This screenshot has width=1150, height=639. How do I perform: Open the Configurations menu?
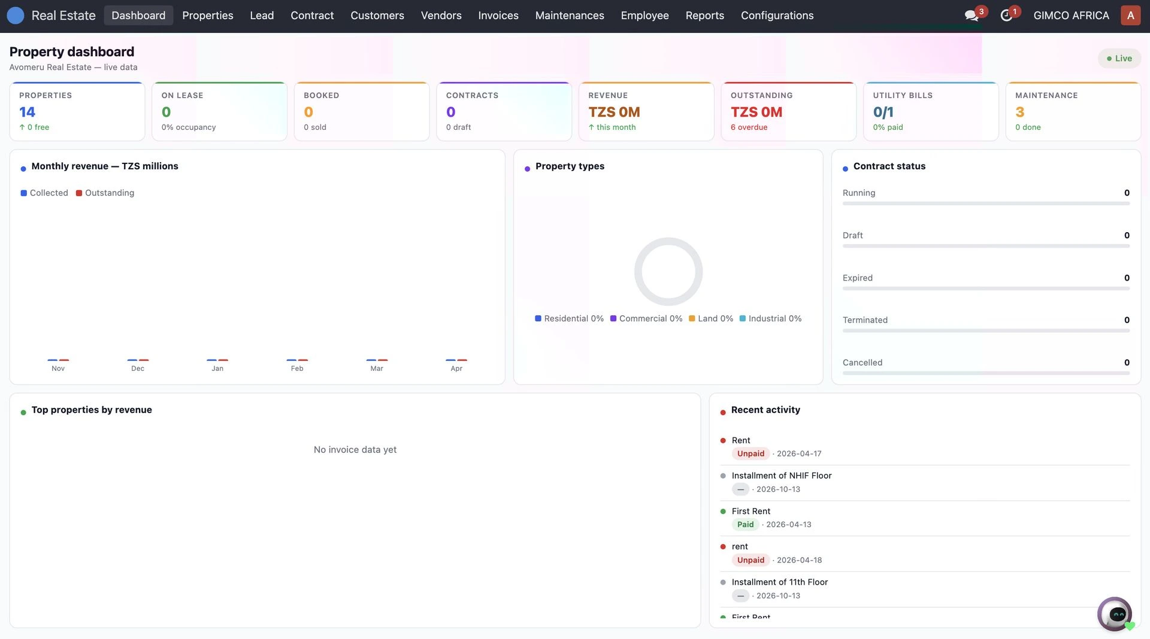tap(777, 16)
